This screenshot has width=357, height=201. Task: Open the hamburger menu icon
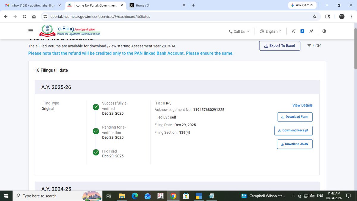coord(31,31)
